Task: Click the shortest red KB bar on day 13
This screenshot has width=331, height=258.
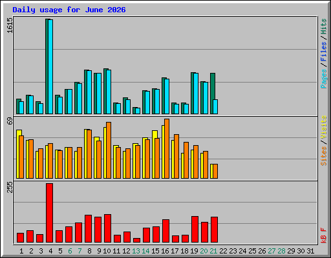Action: pos(136,240)
